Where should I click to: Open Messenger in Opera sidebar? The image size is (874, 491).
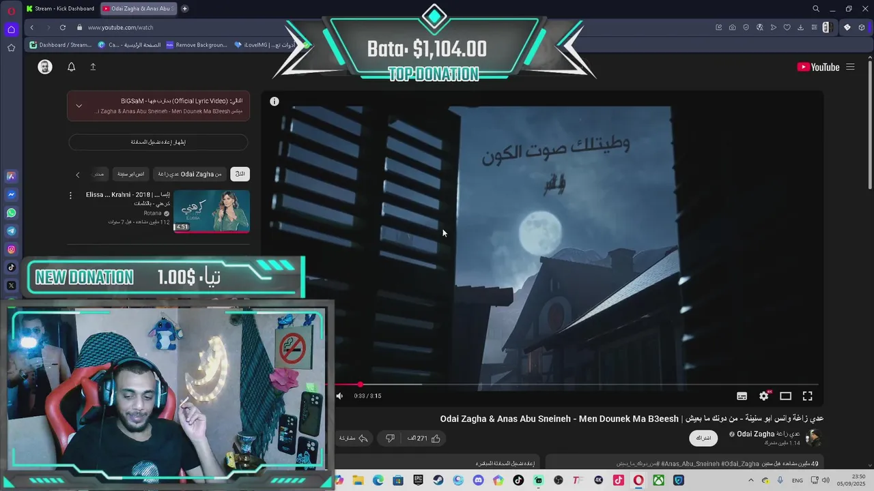coord(11,194)
